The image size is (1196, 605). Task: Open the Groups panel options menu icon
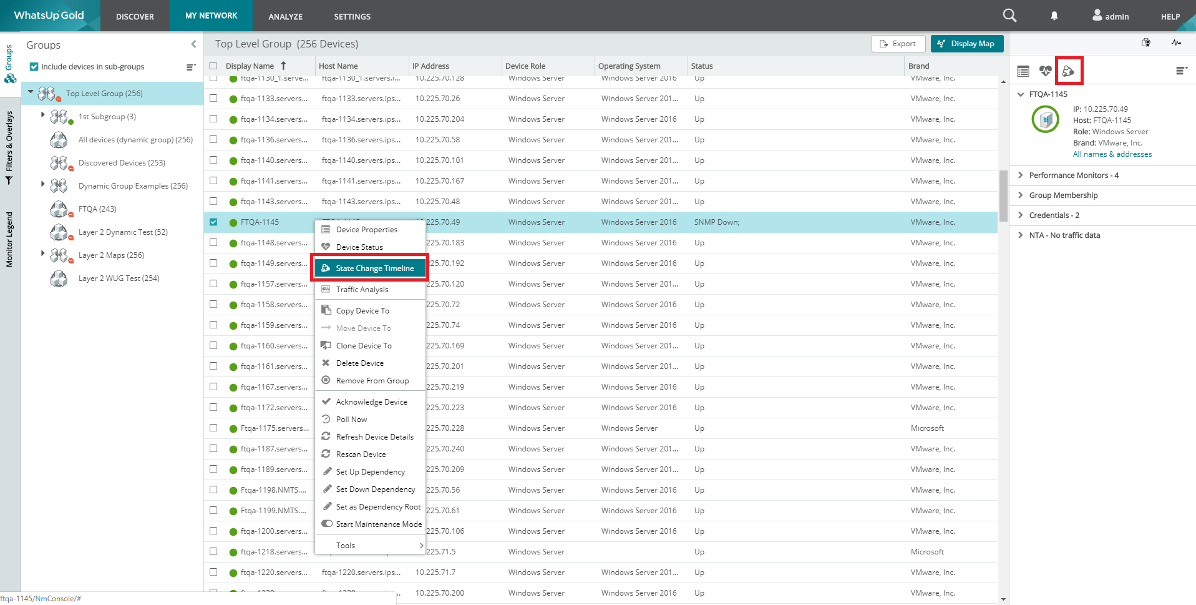191,67
